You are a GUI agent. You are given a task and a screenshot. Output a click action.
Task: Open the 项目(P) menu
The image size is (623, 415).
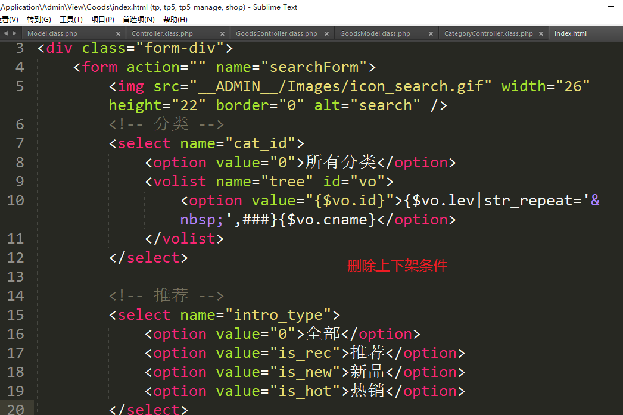[102, 20]
